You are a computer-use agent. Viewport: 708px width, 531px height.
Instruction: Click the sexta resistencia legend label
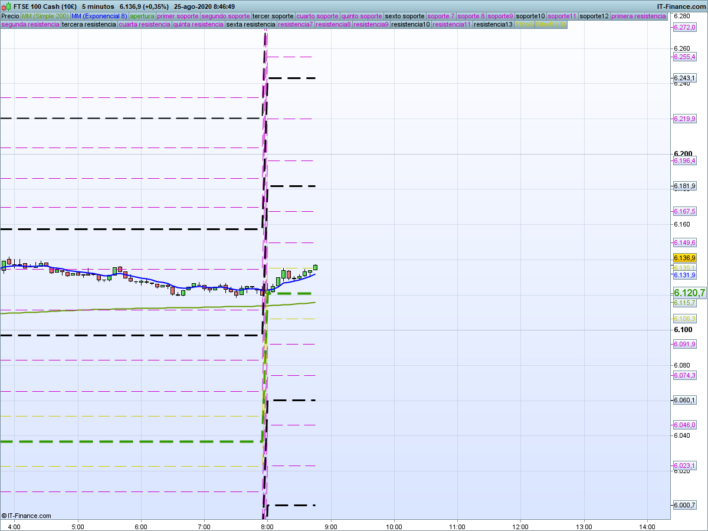click(251, 25)
